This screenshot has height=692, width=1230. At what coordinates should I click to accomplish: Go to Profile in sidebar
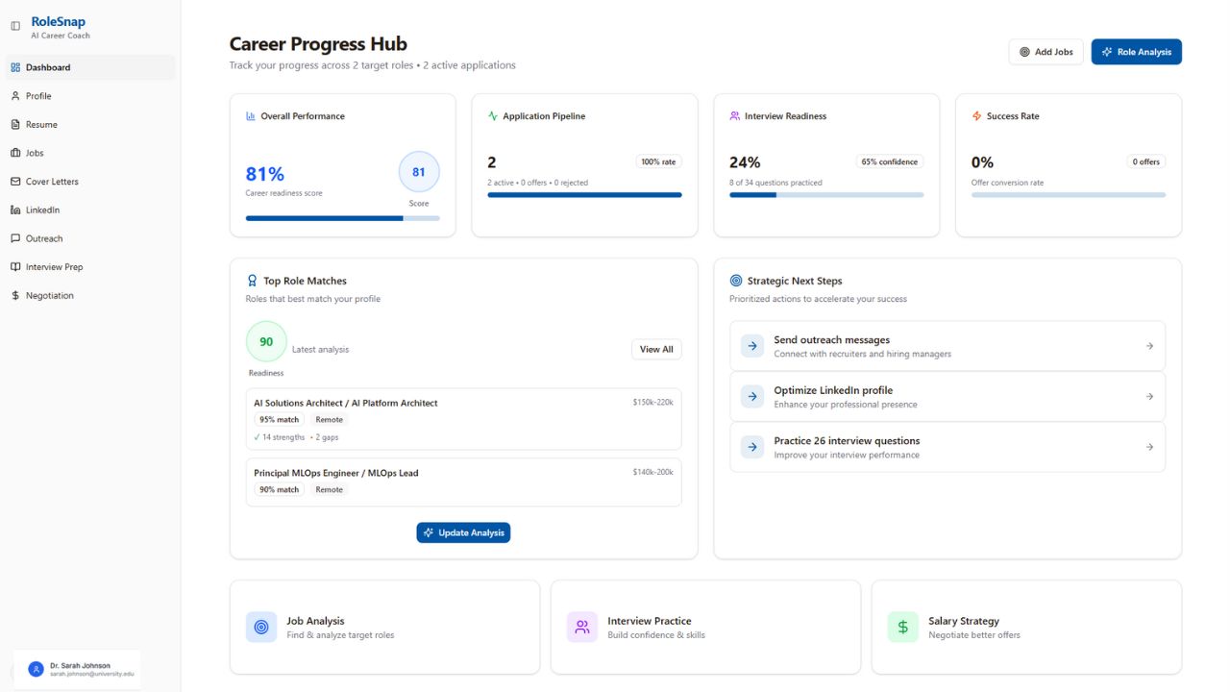pyautogui.click(x=38, y=96)
